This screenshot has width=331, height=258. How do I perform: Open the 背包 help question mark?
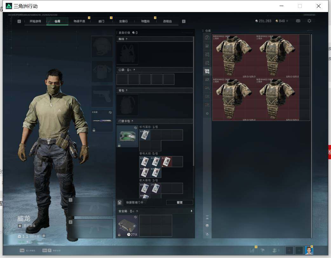tap(126, 91)
